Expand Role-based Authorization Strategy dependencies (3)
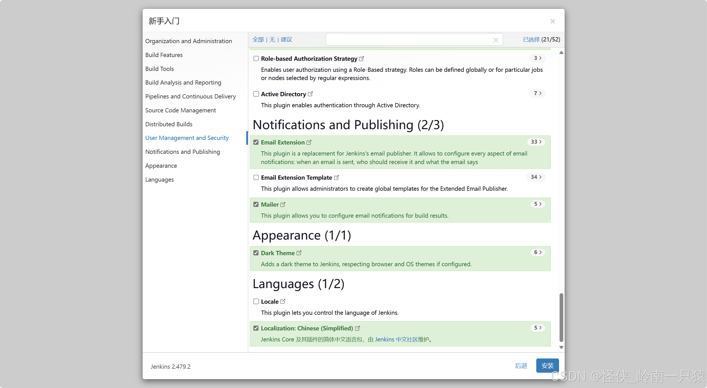 point(538,58)
